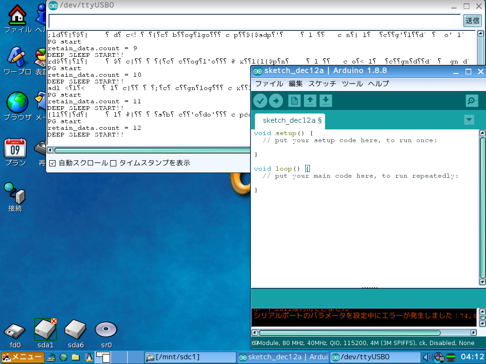
Task: Click the Verify checkmark button in Arduino
Action: click(x=261, y=101)
